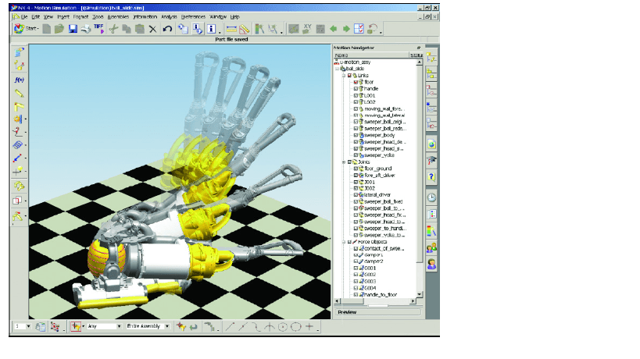Click the Print icon
The image size is (640, 359).
[x=85, y=29]
